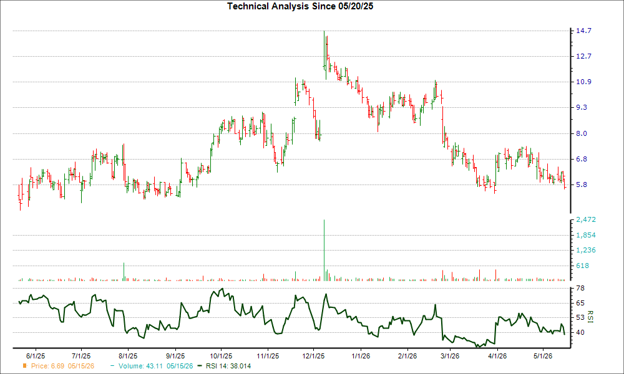Viewport: 624px width, 374px height.
Task: Click the 10/1/25 date label
Action: click(x=221, y=356)
